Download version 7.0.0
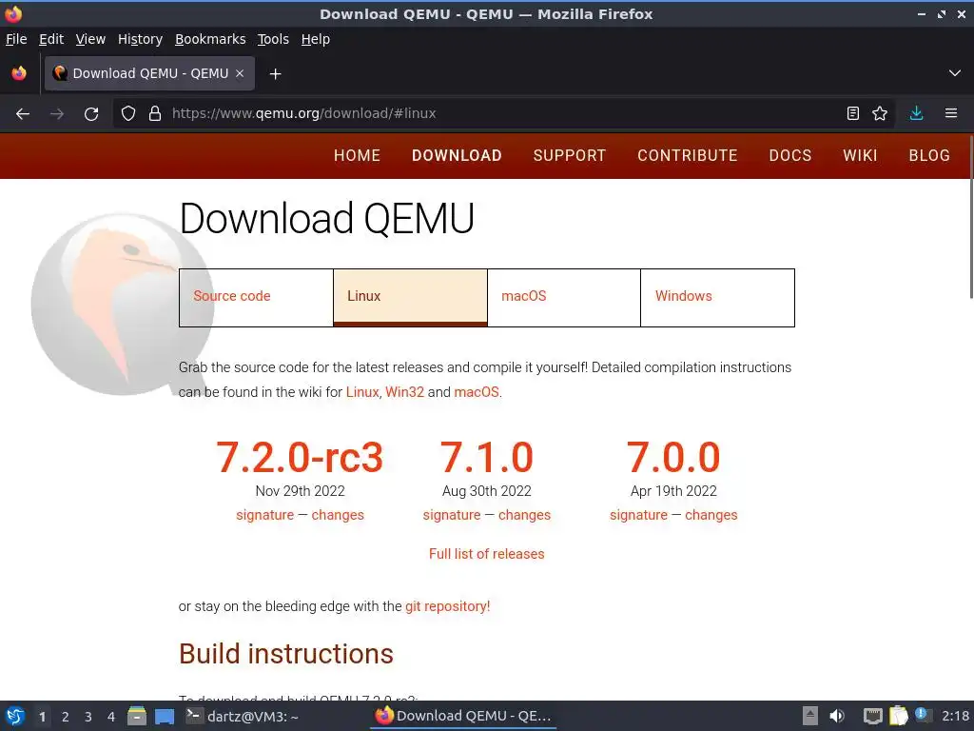Viewport: 974px width, 731px height. [x=673, y=458]
